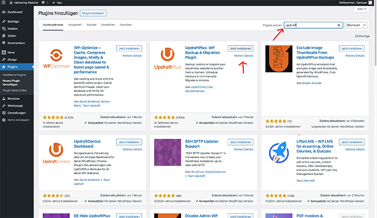377x218 pixels.
Task: Click the UpdraftPlus plugin logo
Action: (168, 59)
